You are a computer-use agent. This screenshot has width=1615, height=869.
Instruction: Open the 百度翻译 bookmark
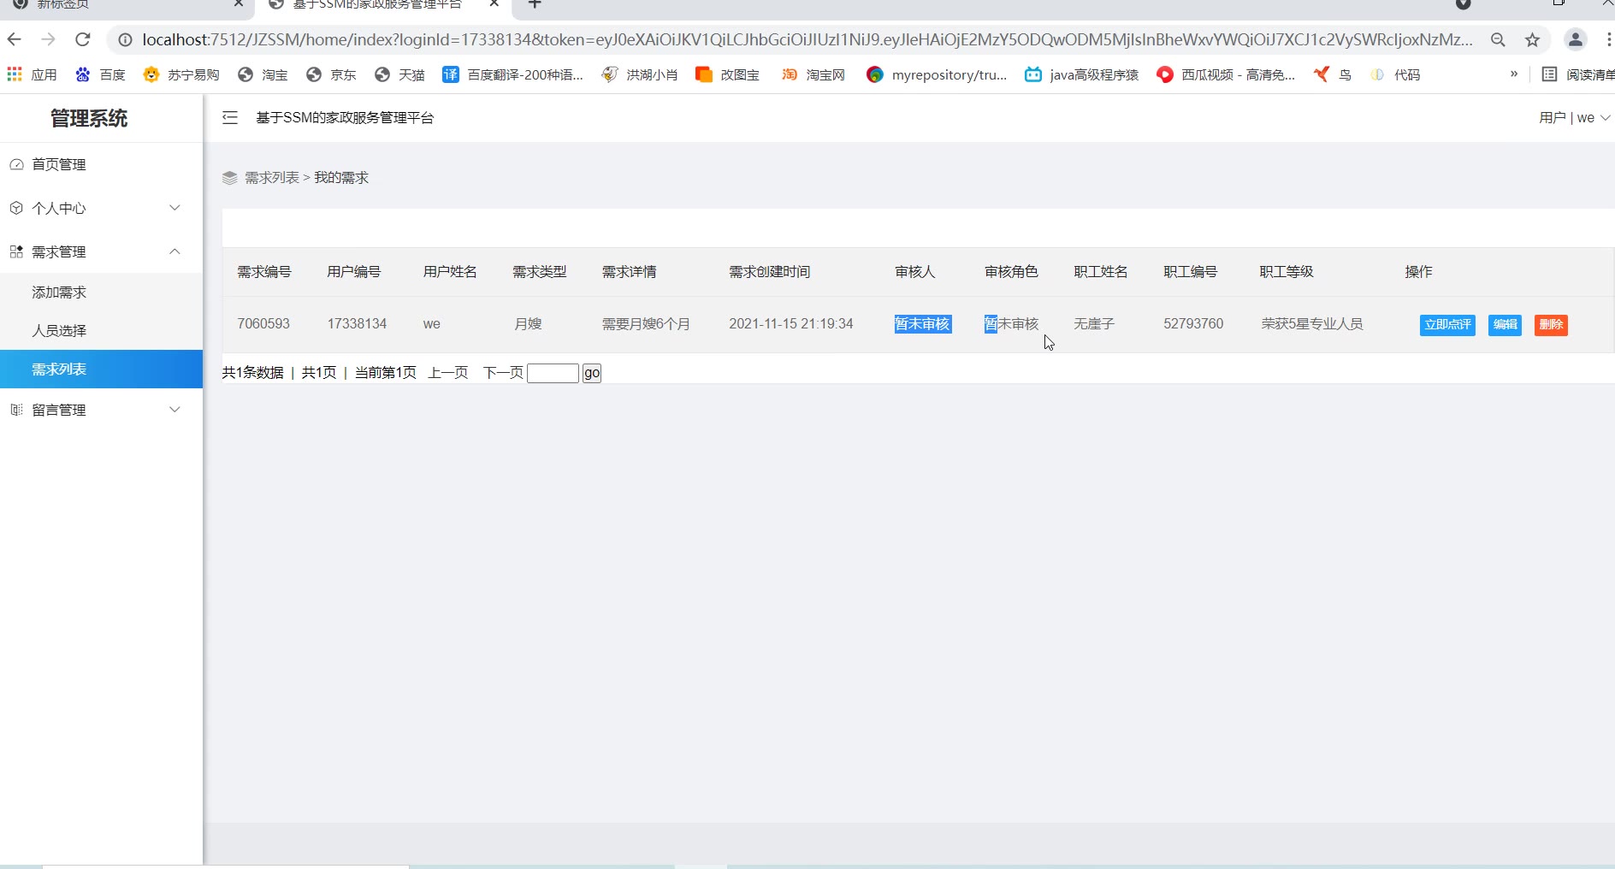512,74
